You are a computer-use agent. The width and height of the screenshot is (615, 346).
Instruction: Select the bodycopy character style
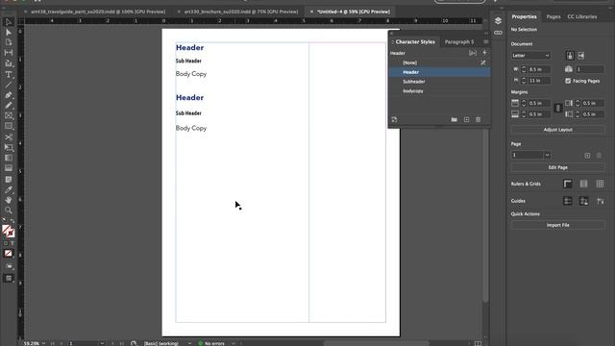pyautogui.click(x=439, y=91)
